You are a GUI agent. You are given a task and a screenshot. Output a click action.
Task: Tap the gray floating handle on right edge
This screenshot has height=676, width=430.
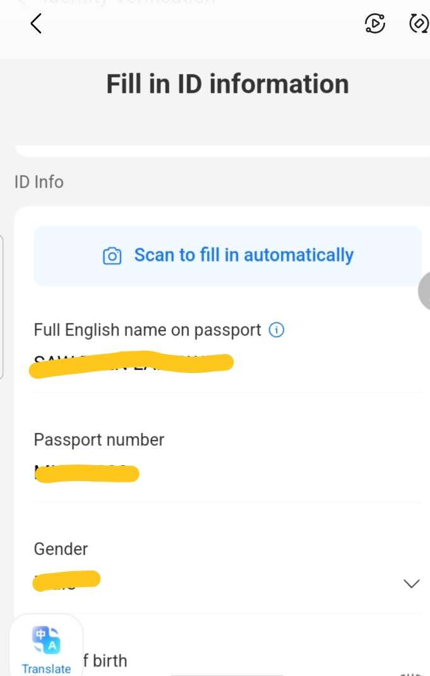424,290
